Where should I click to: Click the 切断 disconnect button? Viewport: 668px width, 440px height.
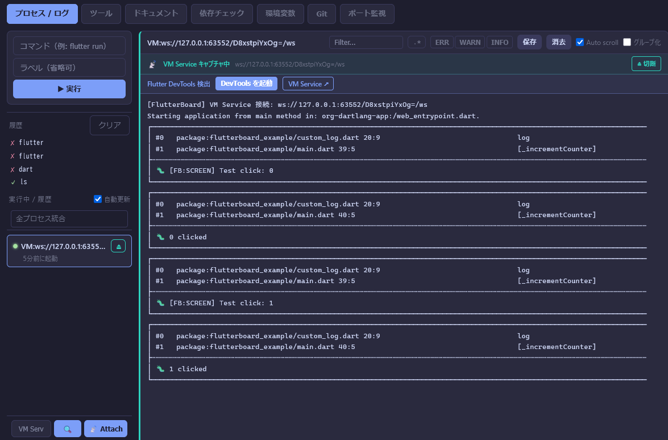coord(646,64)
